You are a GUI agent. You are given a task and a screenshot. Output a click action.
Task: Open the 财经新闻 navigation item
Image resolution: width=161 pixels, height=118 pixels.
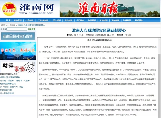click(x=68, y=20)
